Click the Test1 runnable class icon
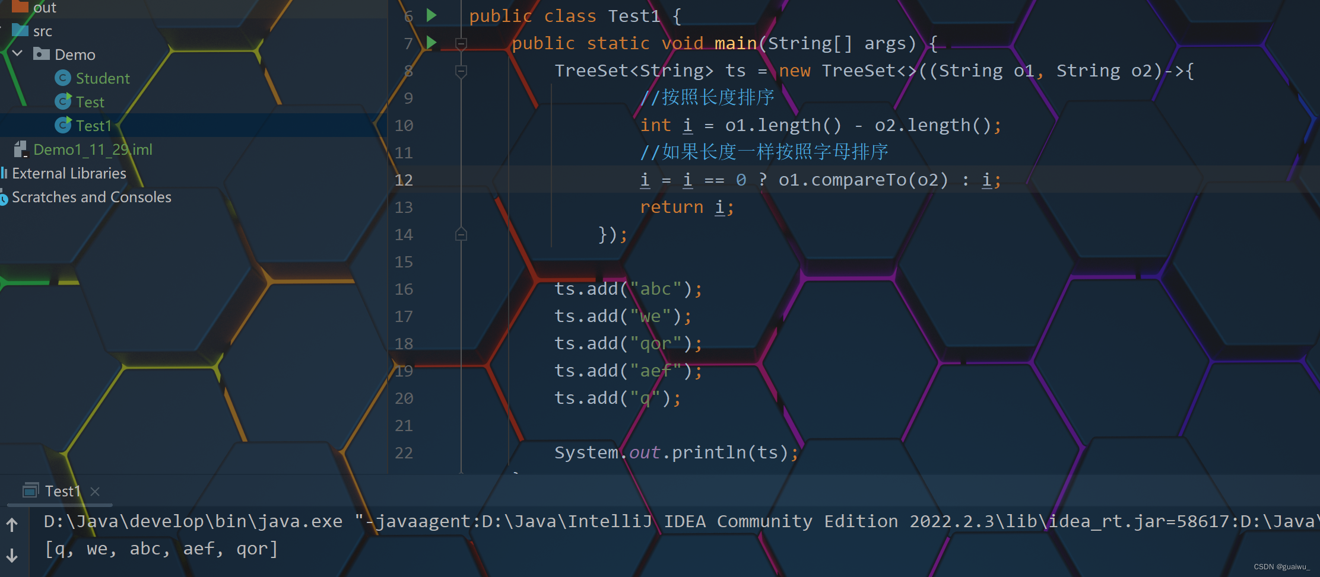 63,125
